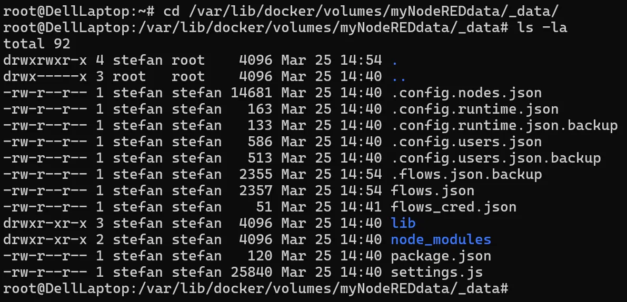Click the blue node_modules directory name
The width and height of the screenshot is (627, 302).
pos(441,240)
